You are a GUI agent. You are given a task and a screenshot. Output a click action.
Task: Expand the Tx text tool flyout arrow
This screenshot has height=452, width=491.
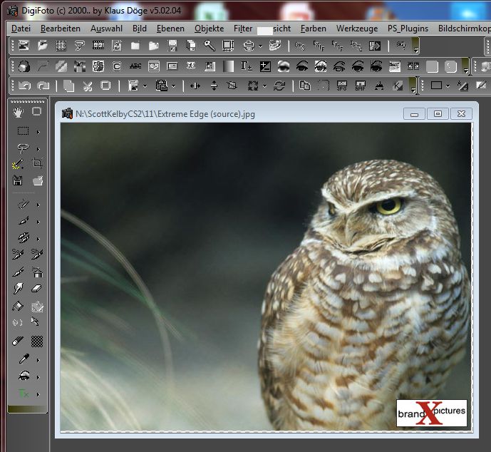click(x=38, y=394)
